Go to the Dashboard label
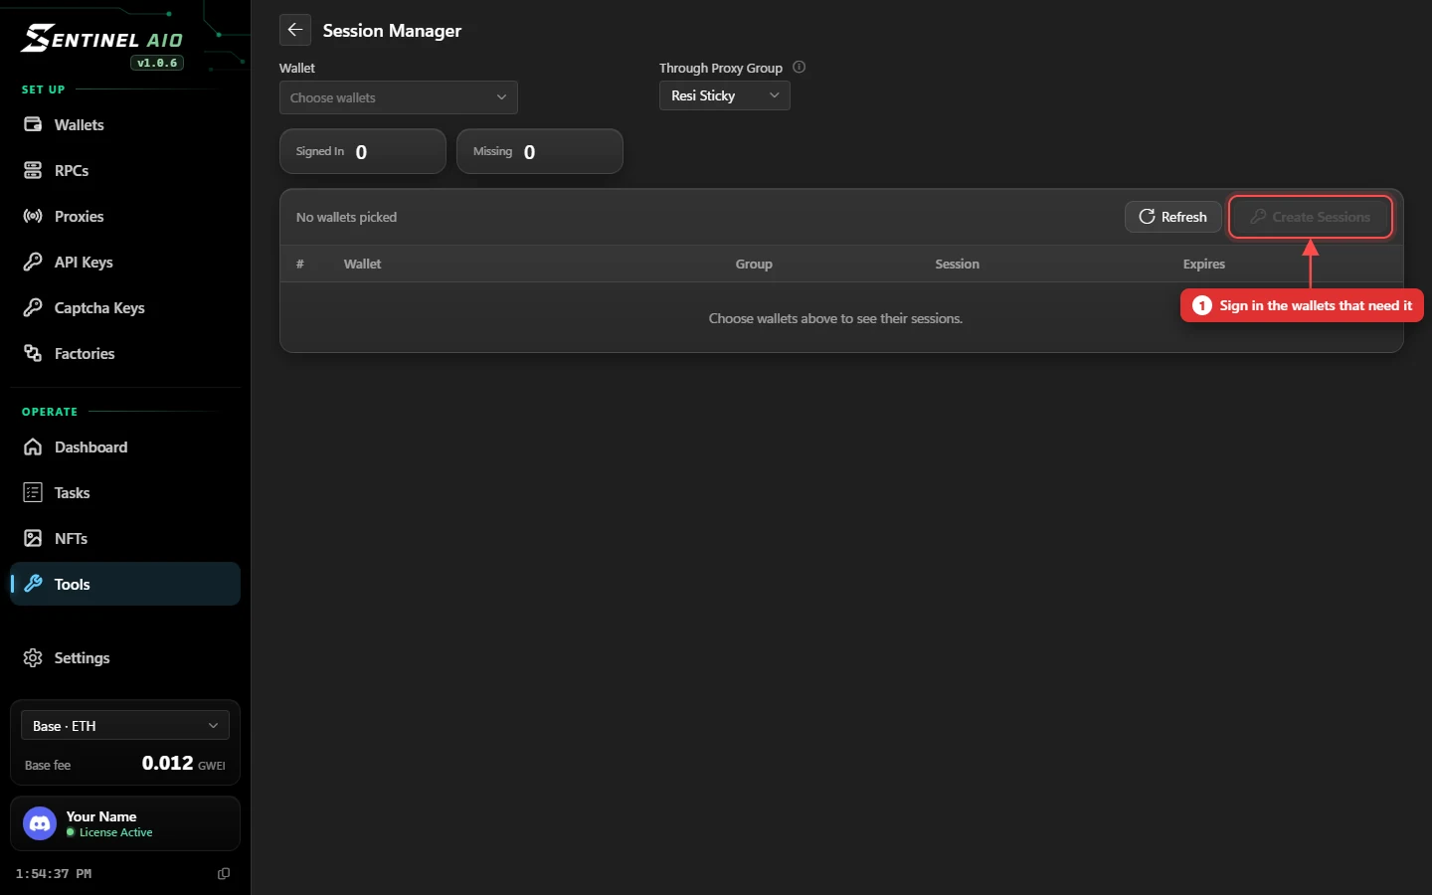The width and height of the screenshot is (1432, 895). (x=91, y=447)
